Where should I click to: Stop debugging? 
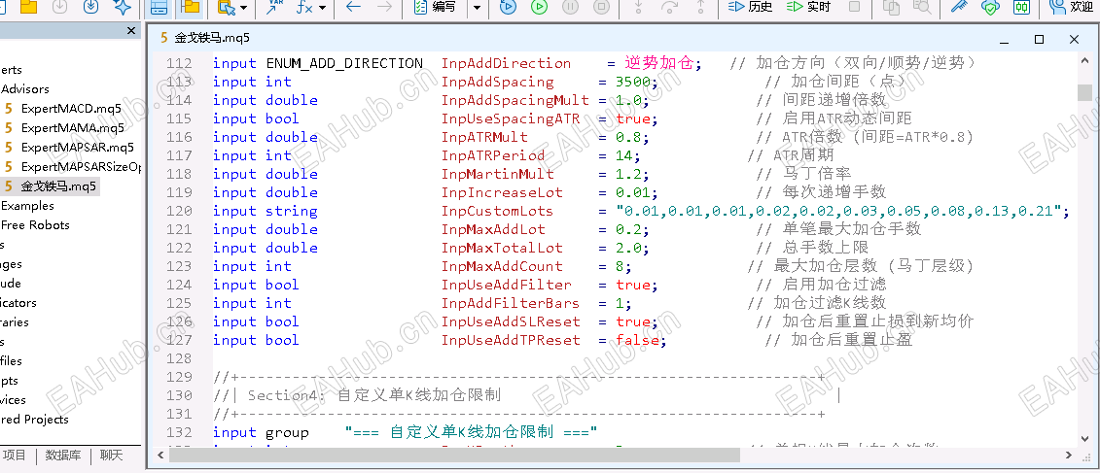click(601, 7)
